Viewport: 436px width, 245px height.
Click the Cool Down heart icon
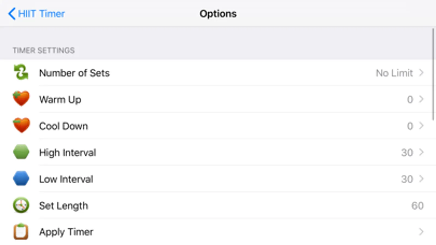(21, 125)
